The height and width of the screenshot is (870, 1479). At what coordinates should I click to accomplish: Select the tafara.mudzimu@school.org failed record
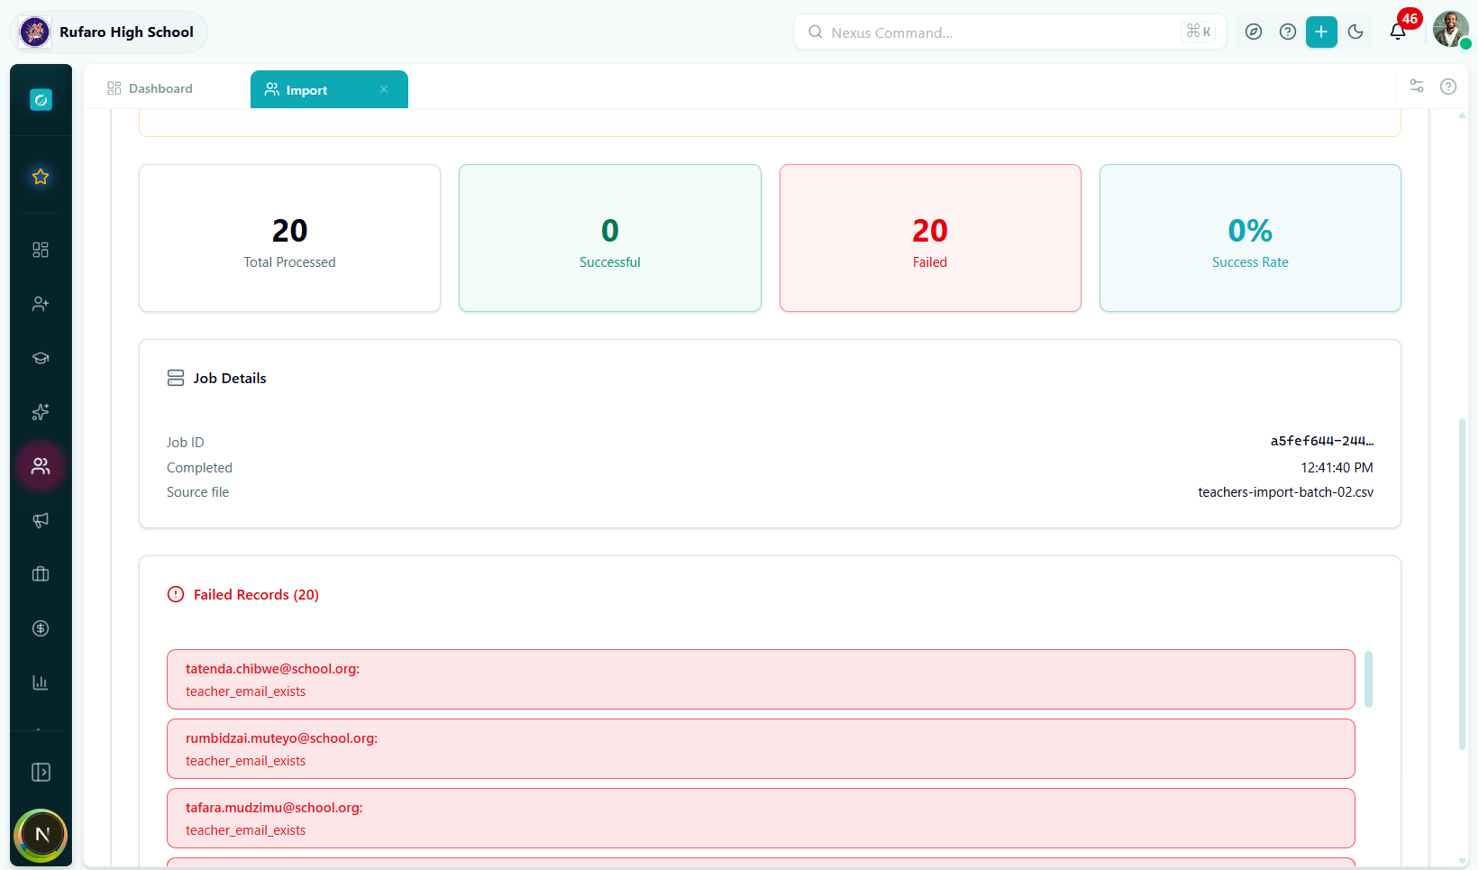tap(761, 819)
